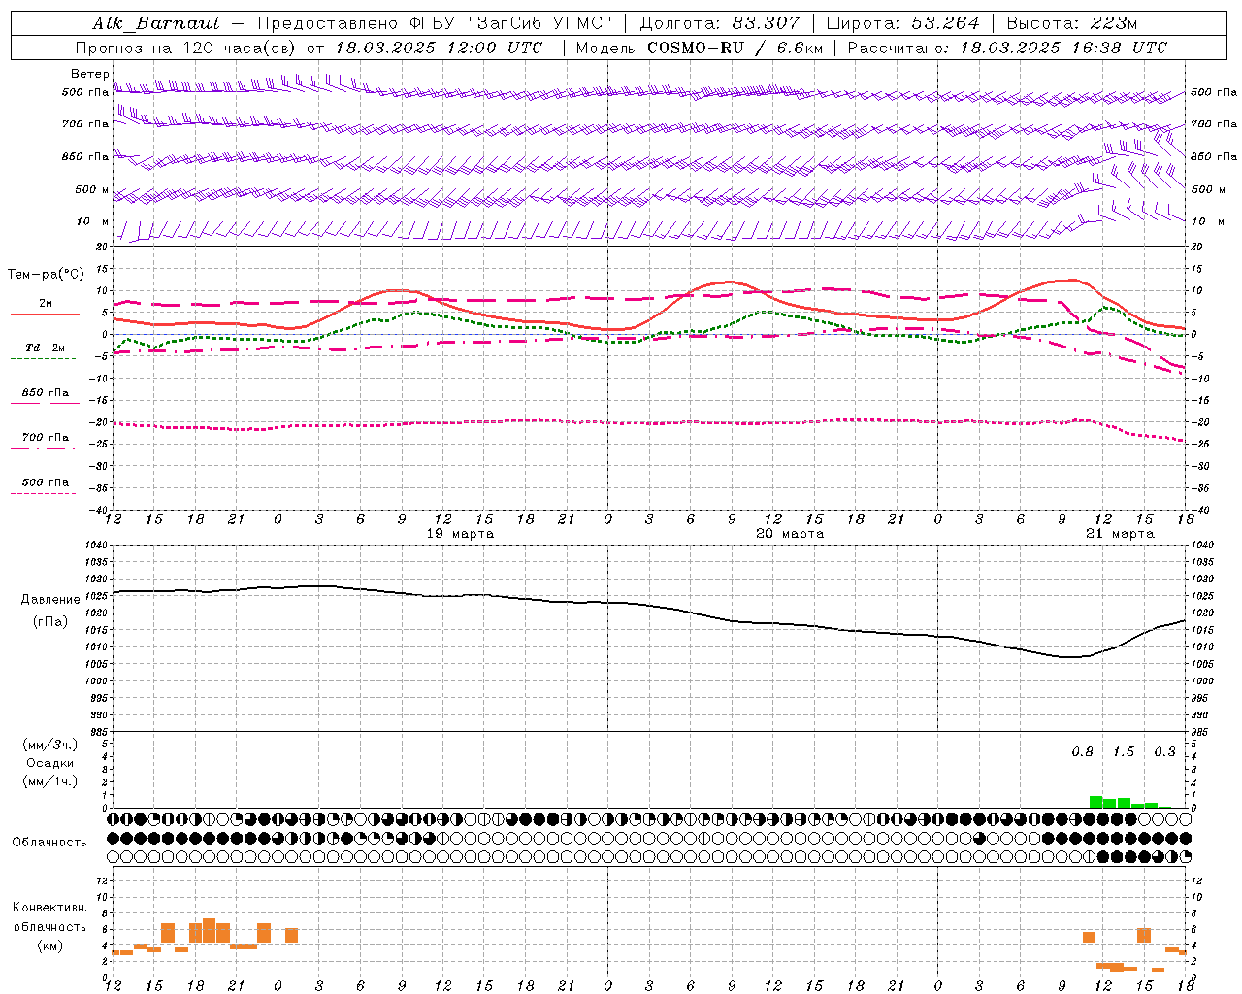
Task: Select the Давление panel label
Action: coord(50,600)
